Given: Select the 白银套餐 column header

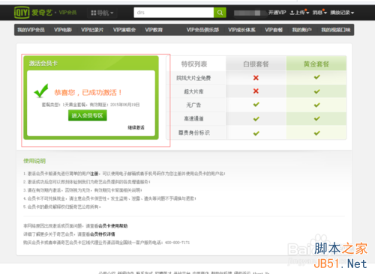Looking at the screenshot, I should click(x=256, y=64).
